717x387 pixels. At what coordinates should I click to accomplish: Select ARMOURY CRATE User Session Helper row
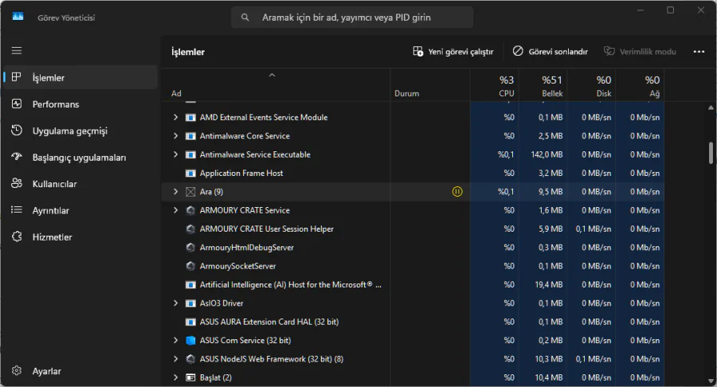413,229
